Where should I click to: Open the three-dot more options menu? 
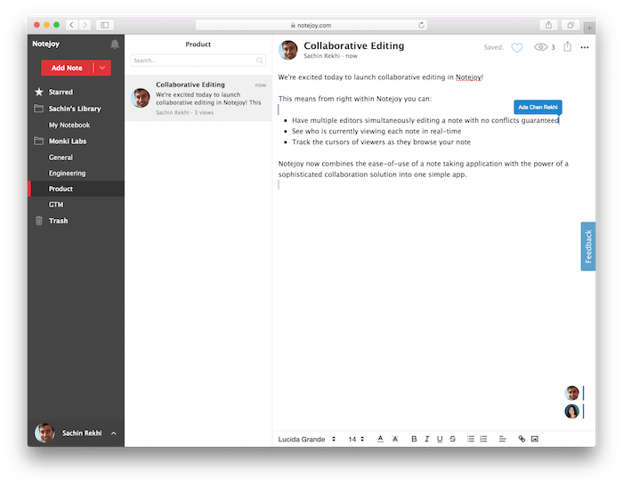coord(585,47)
